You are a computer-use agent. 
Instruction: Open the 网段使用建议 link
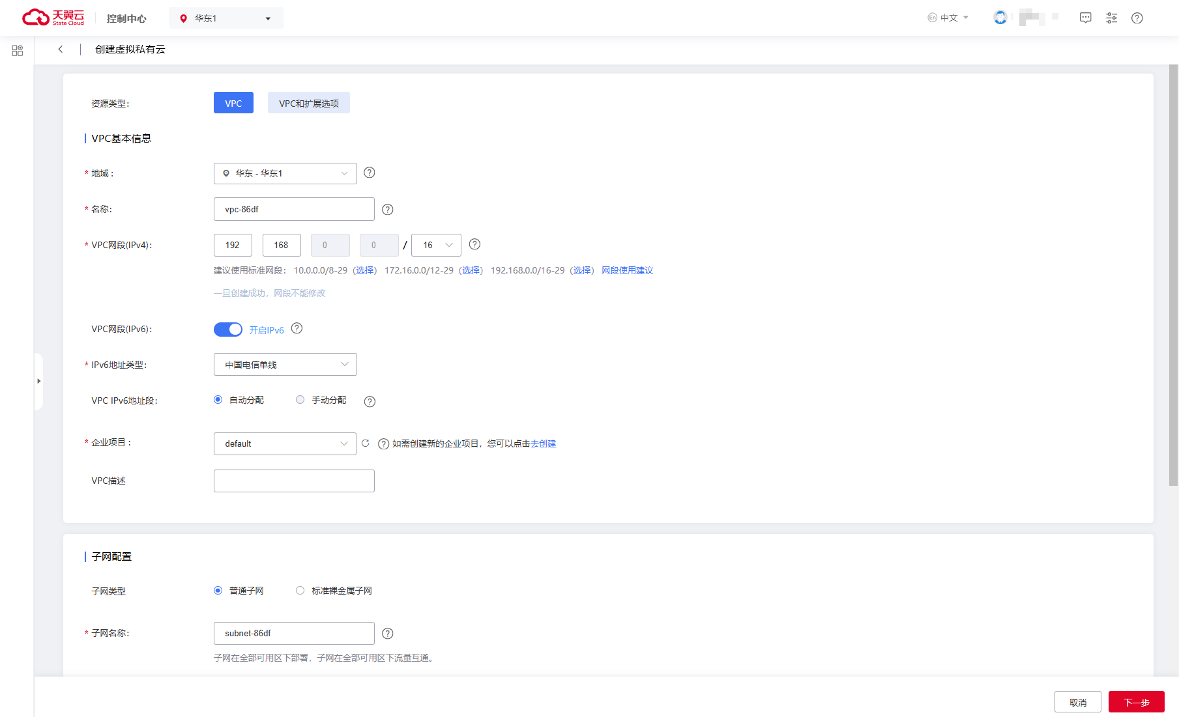(627, 270)
